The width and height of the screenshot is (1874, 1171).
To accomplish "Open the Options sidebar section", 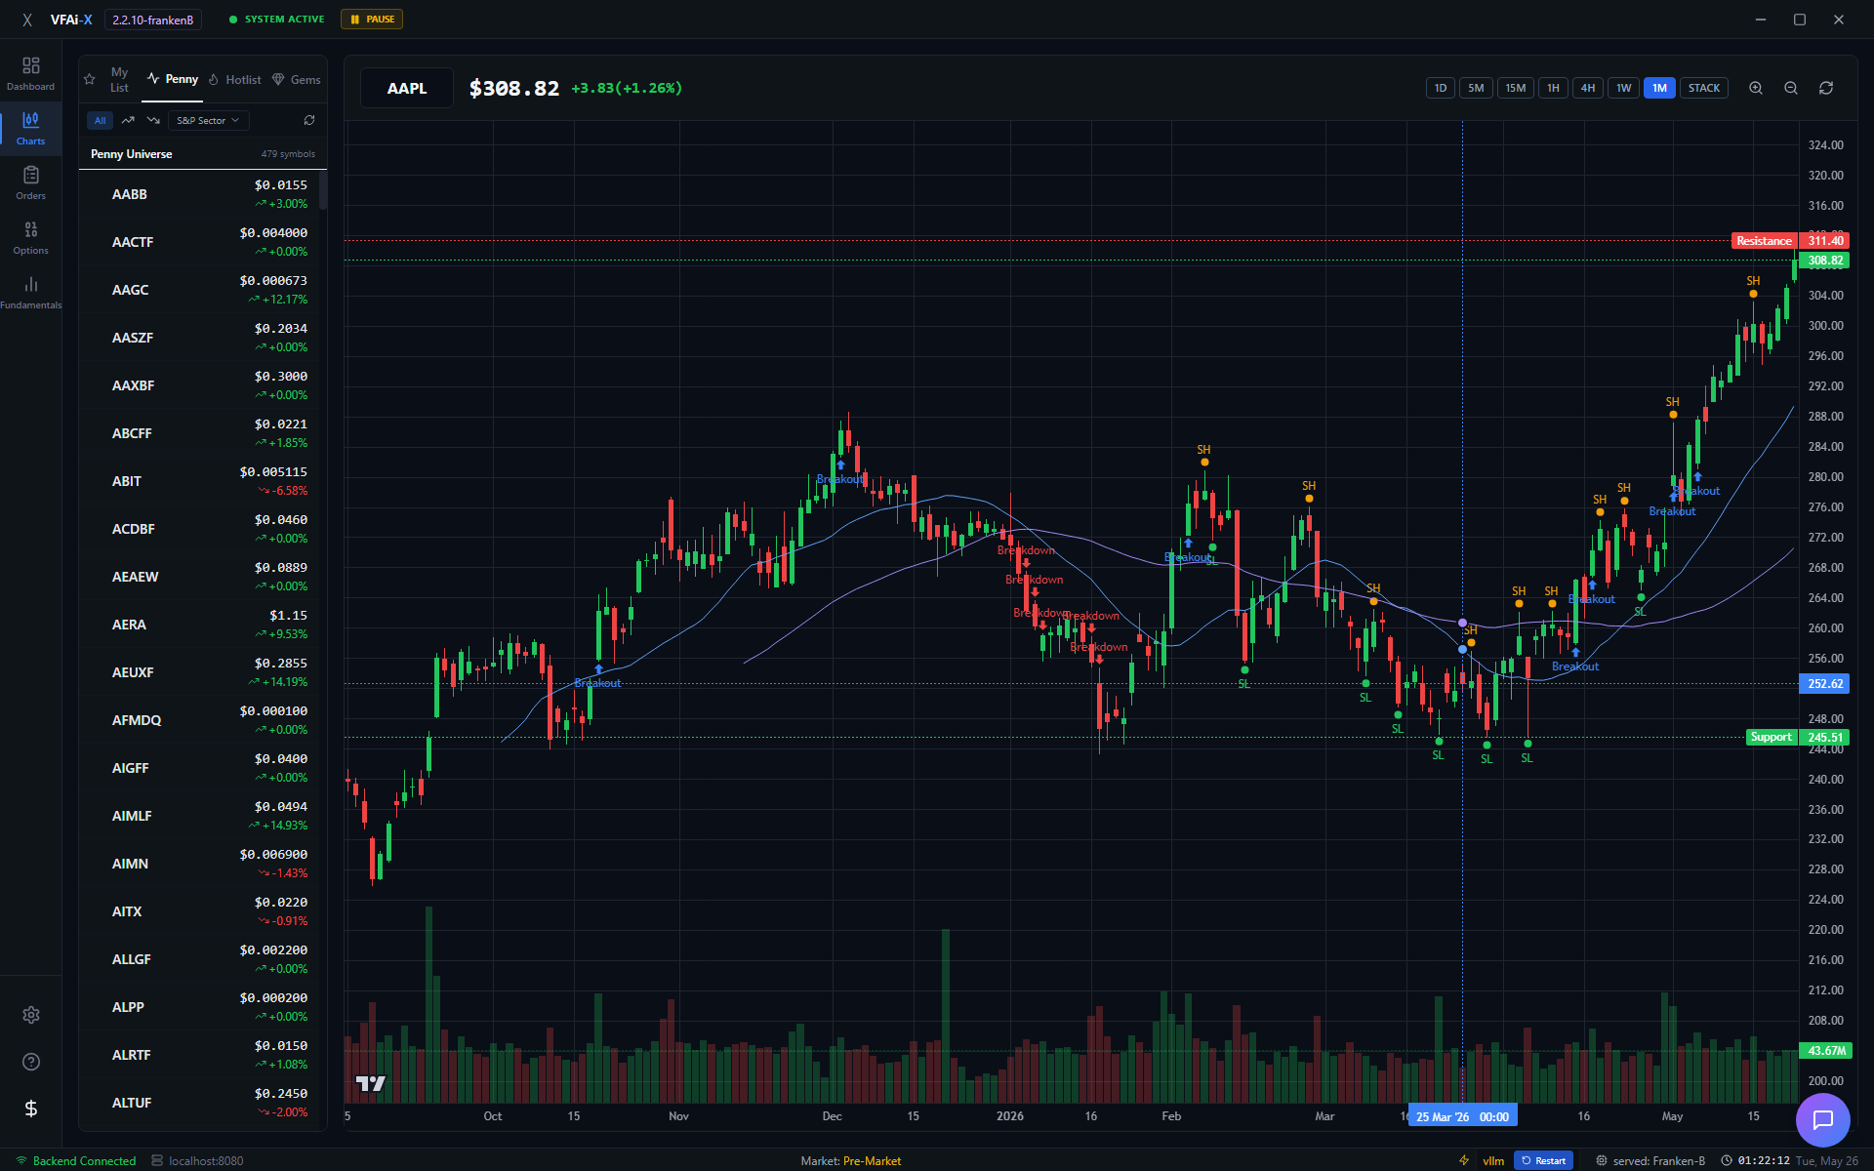I will [x=30, y=238].
